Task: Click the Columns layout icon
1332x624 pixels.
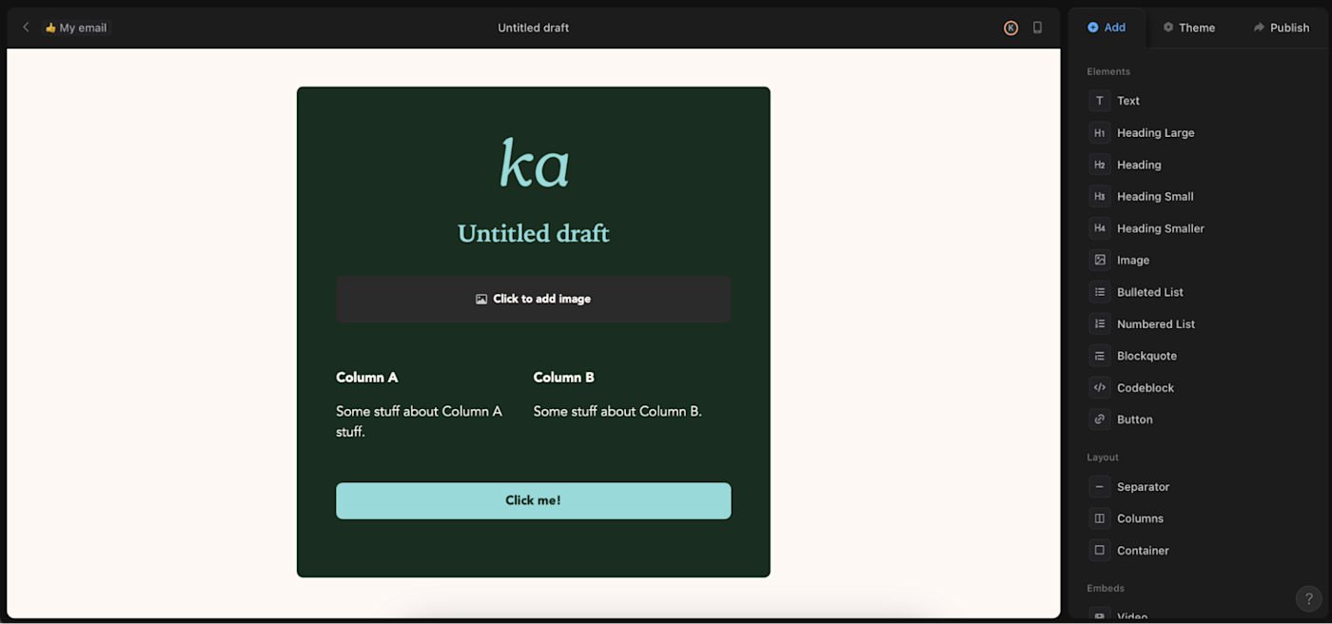Action: (1100, 518)
